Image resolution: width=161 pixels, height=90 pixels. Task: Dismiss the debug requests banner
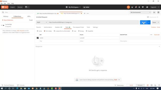119,80
